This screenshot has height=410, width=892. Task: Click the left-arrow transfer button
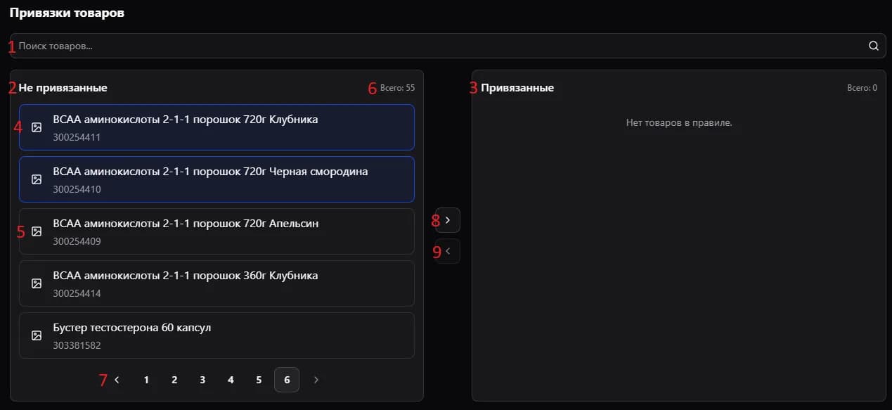click(448, 251)
